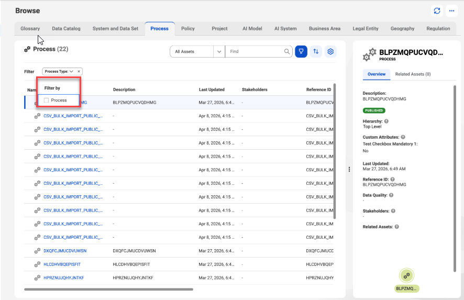Open the AI System tab
The image size is (464, 300).
coord(285,29)
